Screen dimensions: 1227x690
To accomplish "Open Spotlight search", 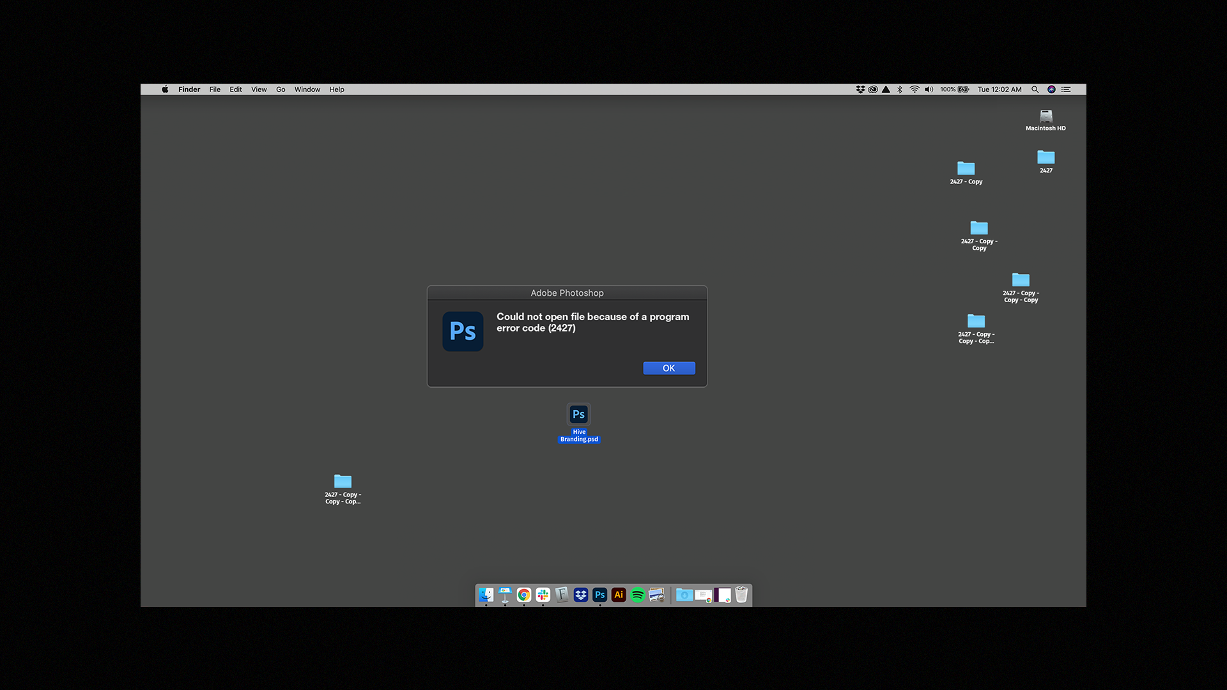I will (1035, 89).
